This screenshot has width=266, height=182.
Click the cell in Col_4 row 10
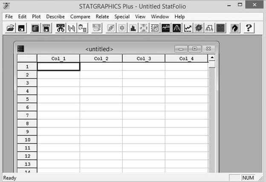pyautogui.click(x=186, y=140)
